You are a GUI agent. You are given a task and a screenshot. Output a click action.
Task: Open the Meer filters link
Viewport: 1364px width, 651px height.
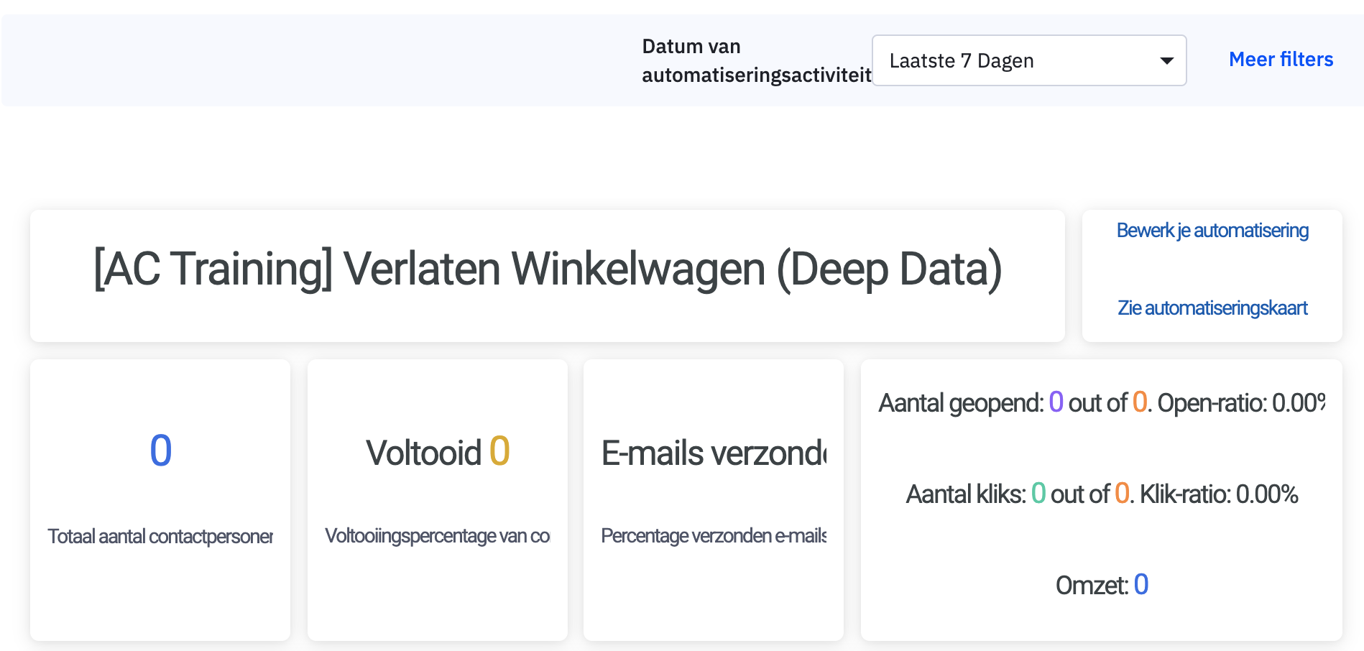1281,60
